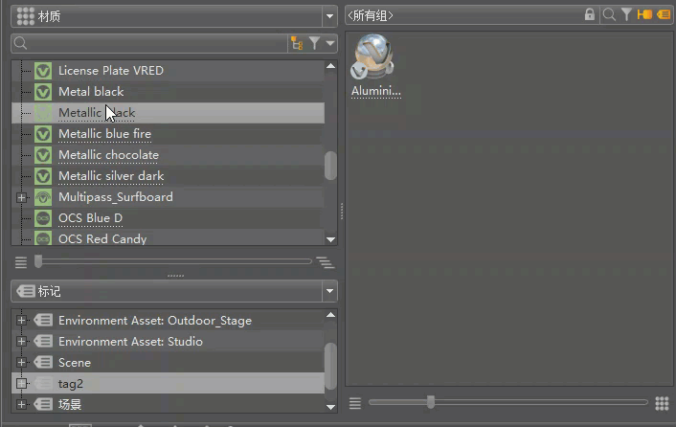Screen dimensions: 676x427
Task: Click tag list scroll down arrow
Action: [330, 407]
